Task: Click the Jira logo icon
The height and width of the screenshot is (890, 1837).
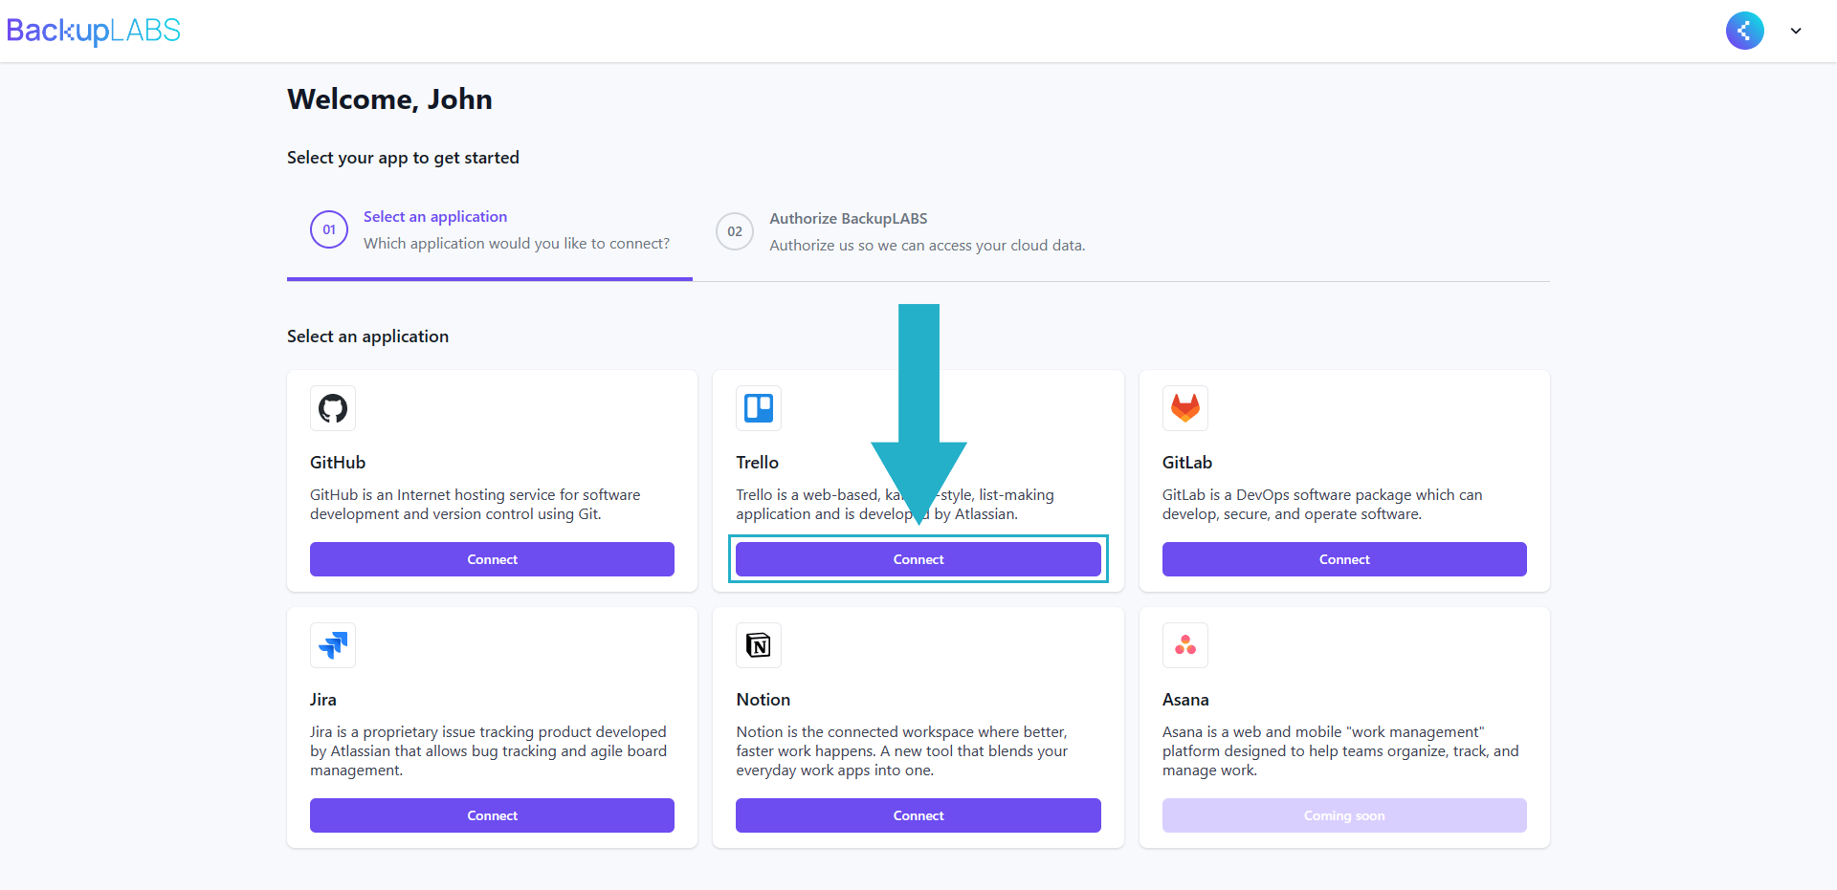Action: (x=333, y=645)
